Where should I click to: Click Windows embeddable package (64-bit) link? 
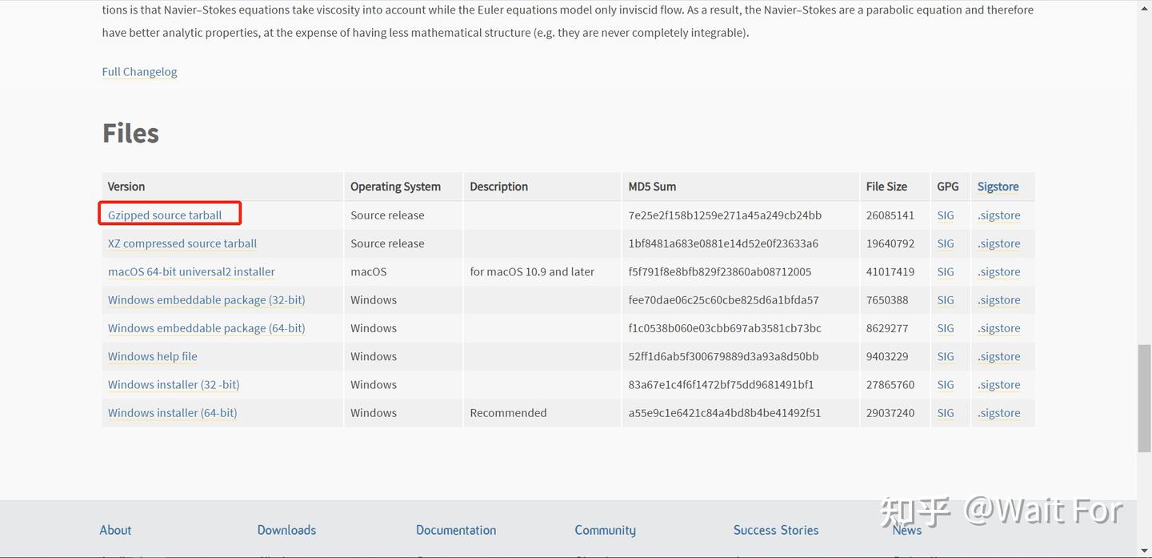click(206, 328)
